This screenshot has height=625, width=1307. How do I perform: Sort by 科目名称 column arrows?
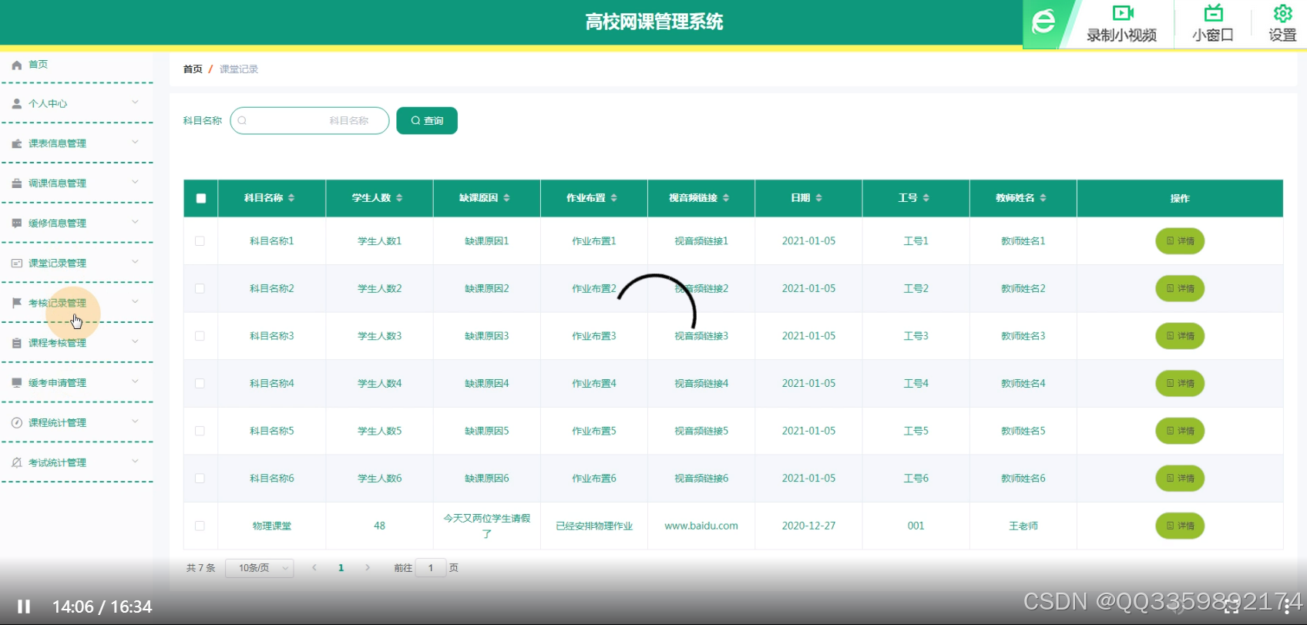291,198
